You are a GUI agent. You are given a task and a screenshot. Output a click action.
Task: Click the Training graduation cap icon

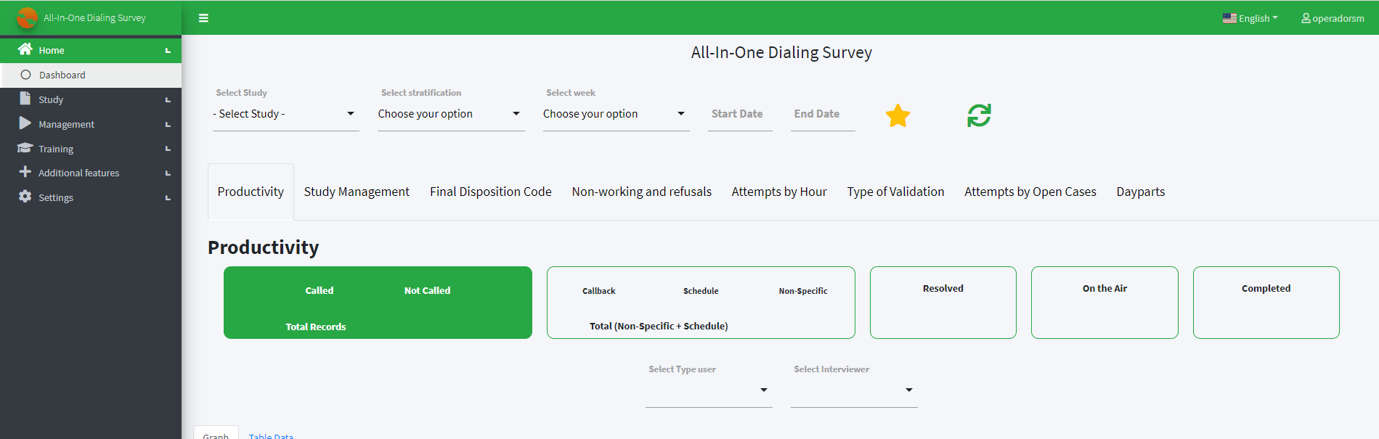[25, 148]
